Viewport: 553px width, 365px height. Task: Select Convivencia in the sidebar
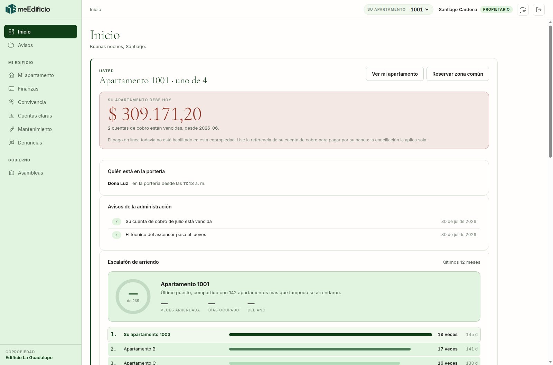pos(40,102)
